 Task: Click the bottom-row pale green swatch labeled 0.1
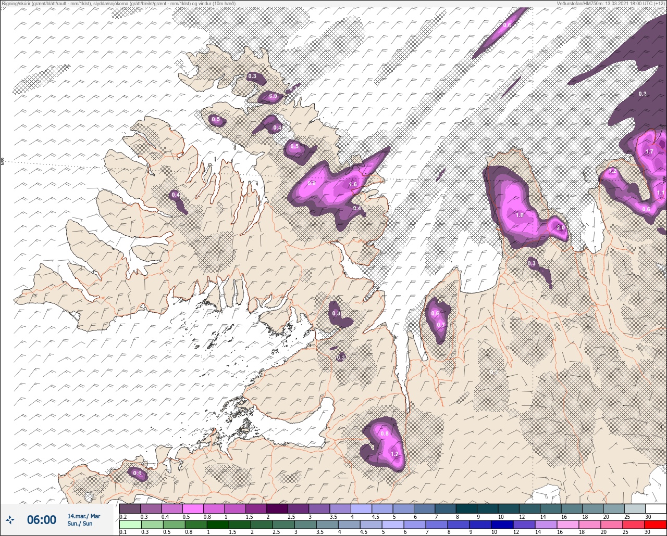pyautogui.click(x=130, y=525)
